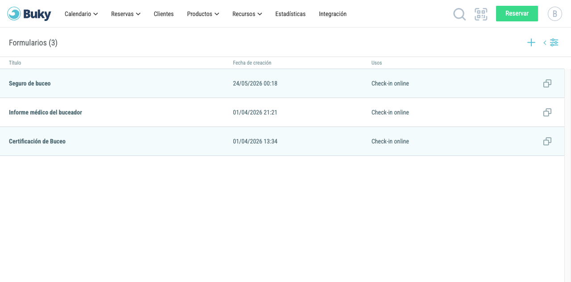Click the Buky logo

click(x=29, y=14)
